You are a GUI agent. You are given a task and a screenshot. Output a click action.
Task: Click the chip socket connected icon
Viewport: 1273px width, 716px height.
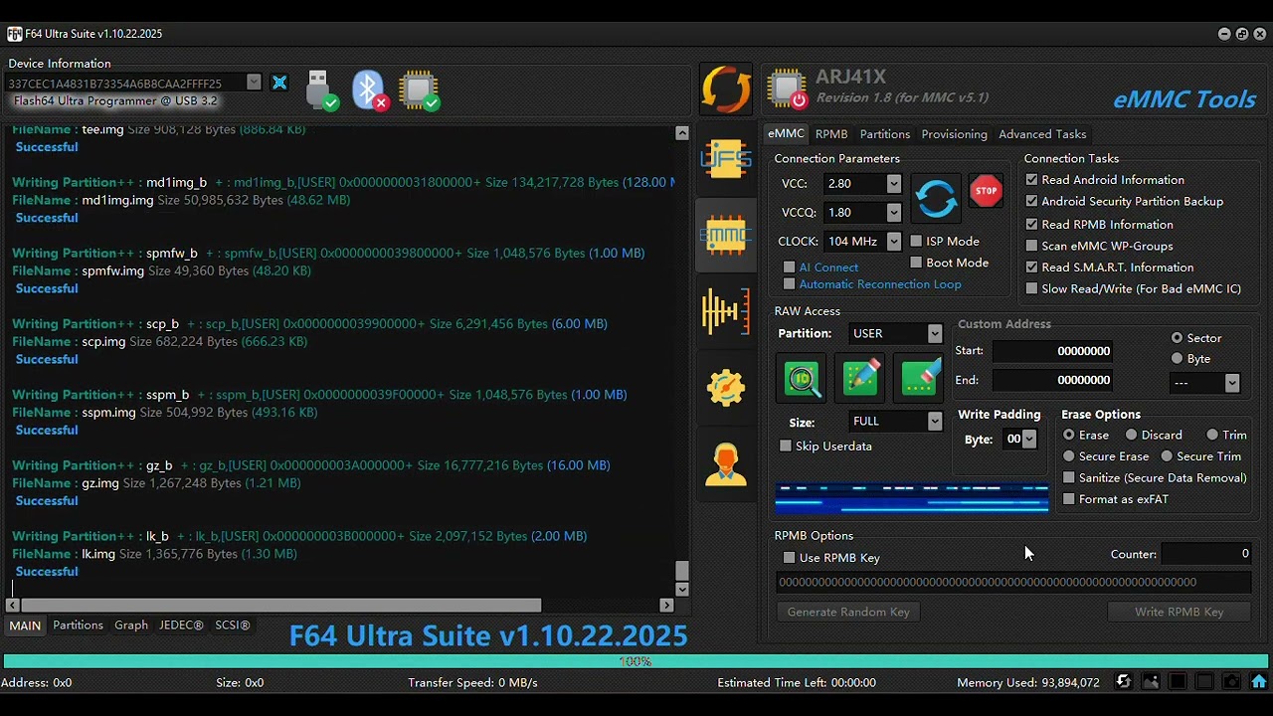click(x=419, y=89)
